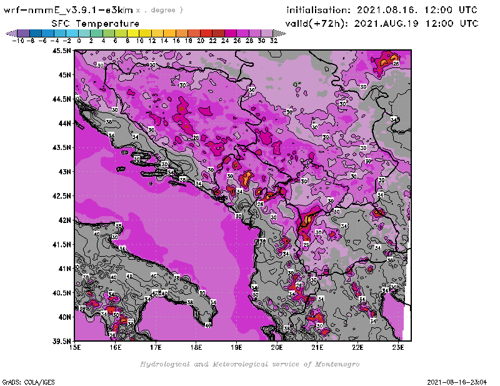Image resolution: width=500 pixels, height=386 pixels.
Task: Select the bright yellow 8 to 10 legend swatch
Action: (x=133, y=33)
